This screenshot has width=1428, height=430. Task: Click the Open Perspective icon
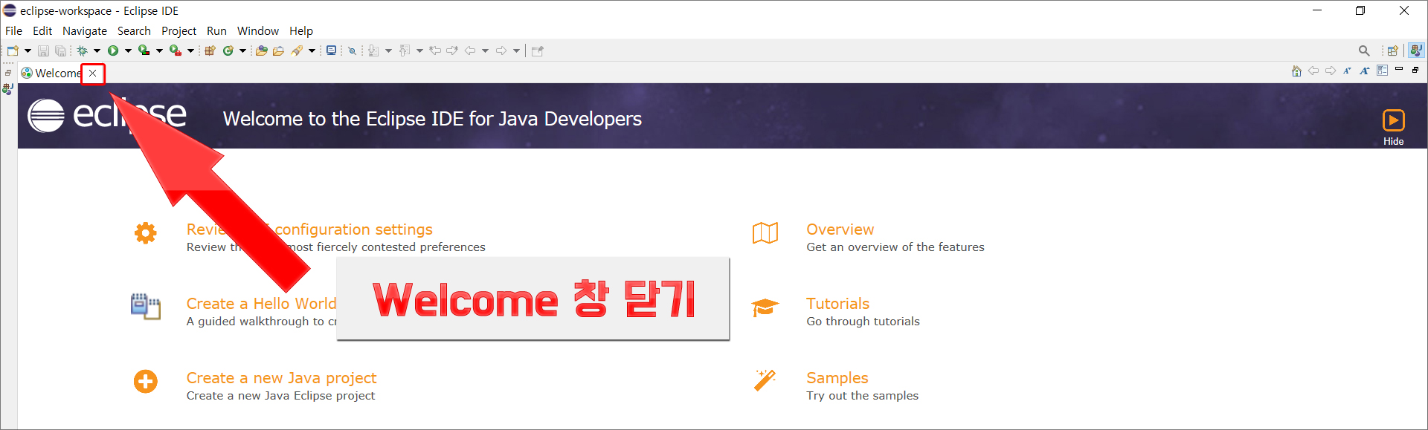click(1393, 51)
